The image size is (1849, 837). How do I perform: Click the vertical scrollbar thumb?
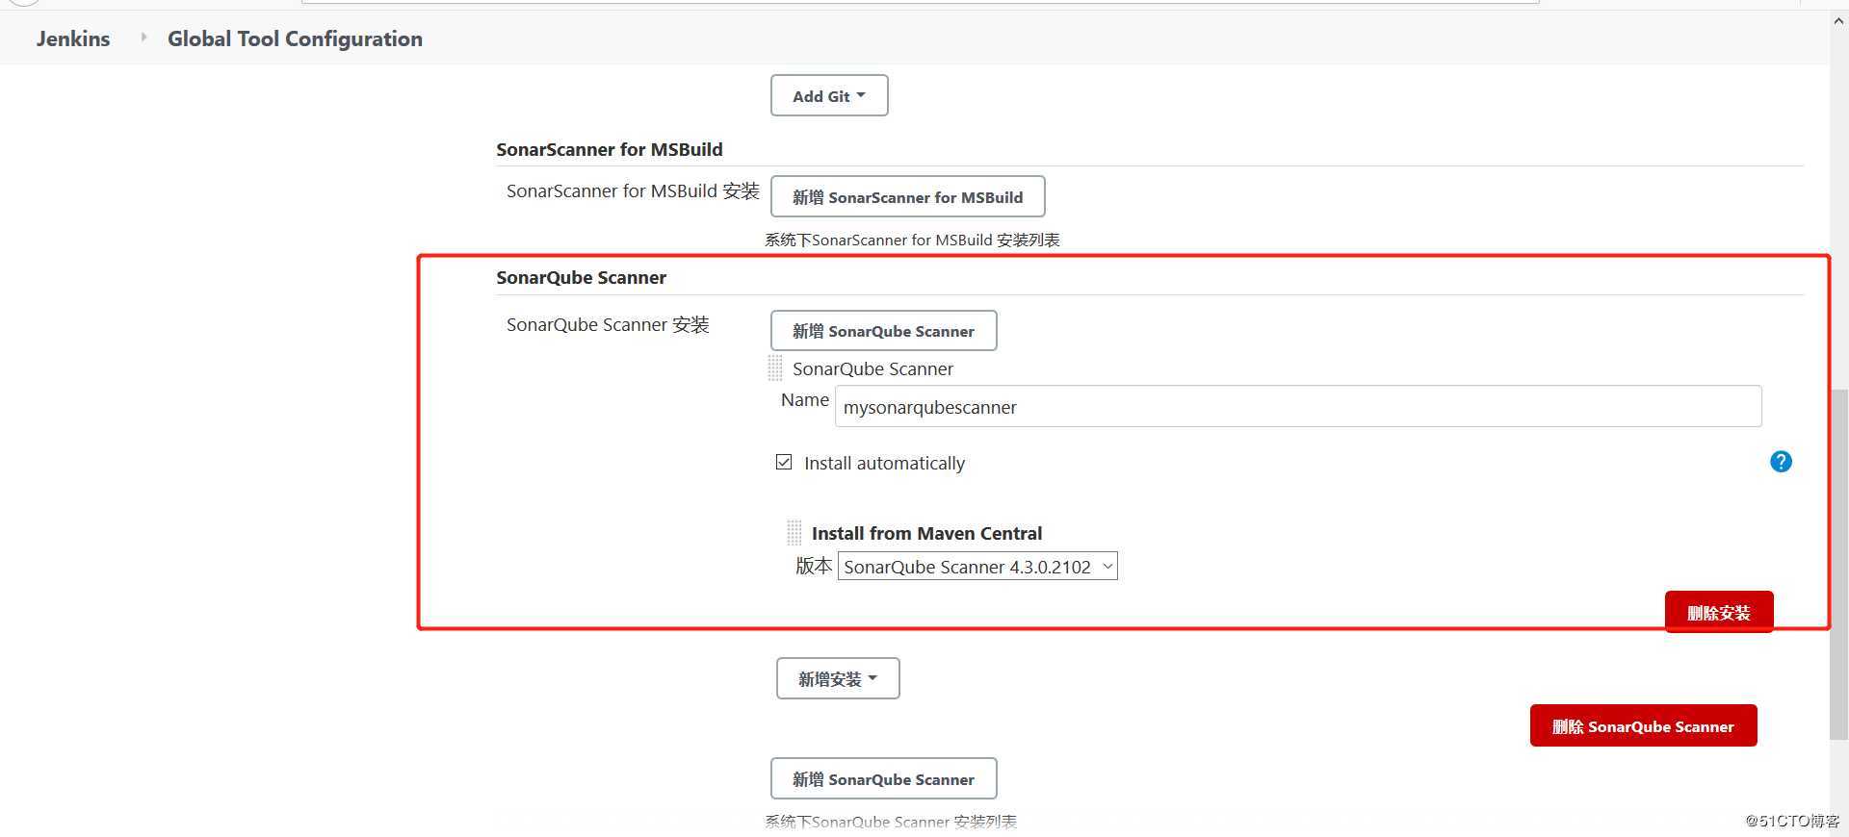[x=1839, y=563]
